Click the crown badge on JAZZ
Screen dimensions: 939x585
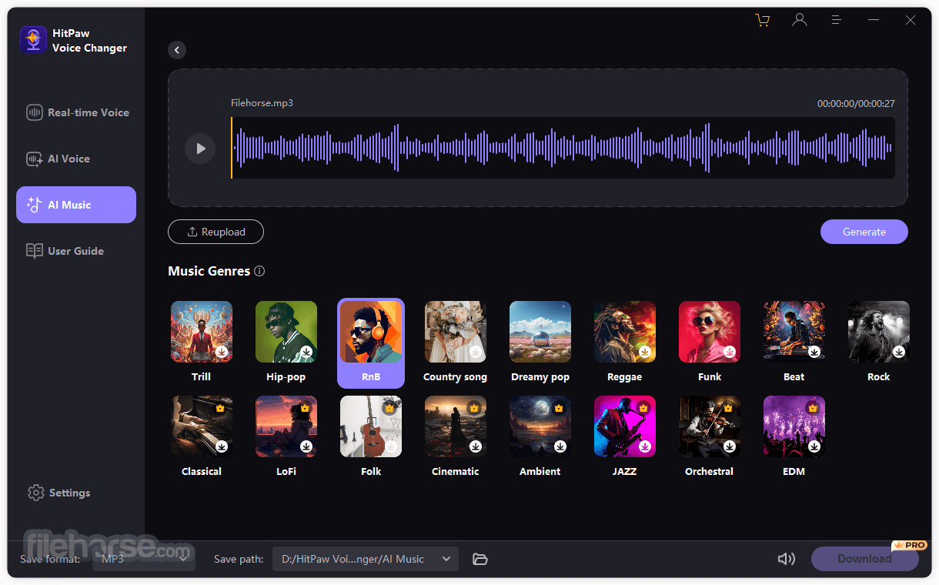click(x=643, y=408)
